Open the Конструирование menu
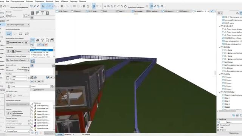The width and height of the screenshot is (242, 136). pos(17,1)
